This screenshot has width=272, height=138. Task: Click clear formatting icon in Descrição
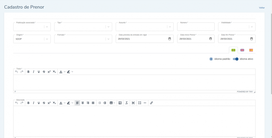pyautogui.click(x=127, y=103)
